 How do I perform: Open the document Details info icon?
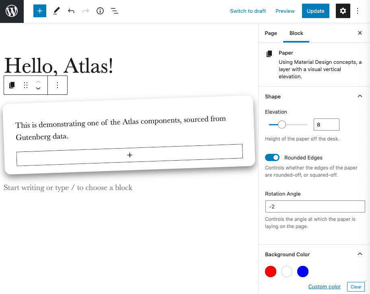100,11
